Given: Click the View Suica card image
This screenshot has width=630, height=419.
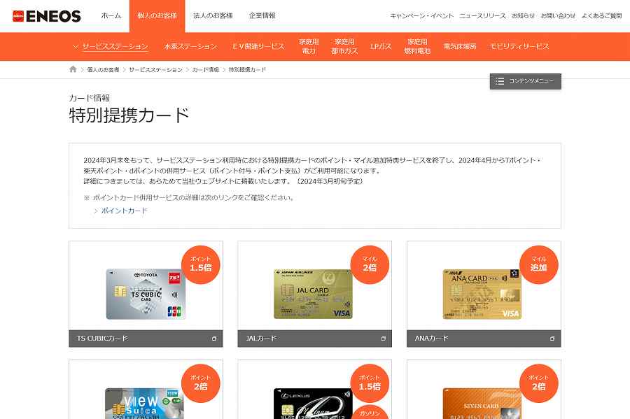Looking at the screenshot, I should (x=145, y=404).
